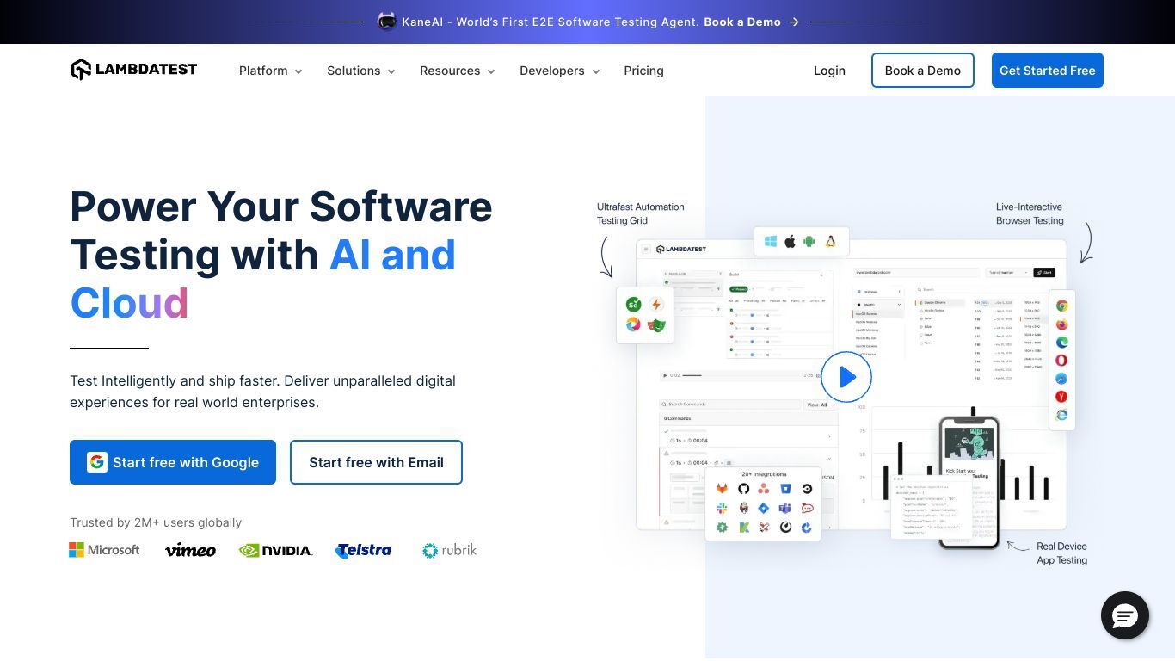Screen dimensions: 1175x661
Task: Click the Windows icon in OS card
Action: [x=771, y=242]
